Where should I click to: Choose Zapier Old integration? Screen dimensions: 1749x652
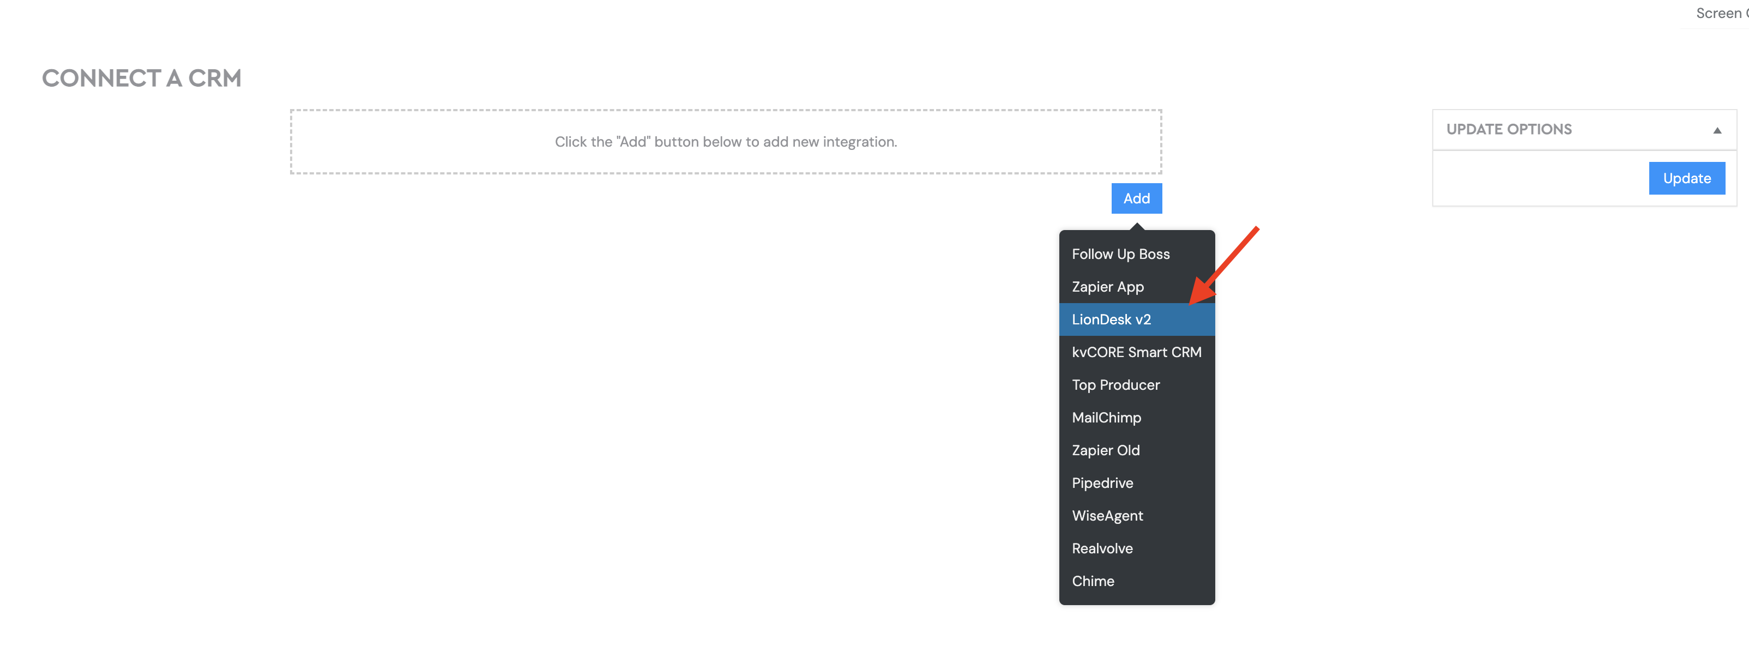(x=1137, y=450)
